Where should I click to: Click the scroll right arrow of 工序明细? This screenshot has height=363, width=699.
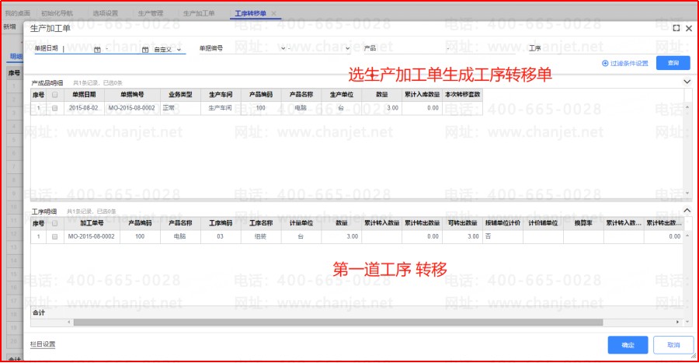point(677,322)
